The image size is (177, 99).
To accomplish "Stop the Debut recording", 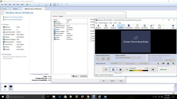I will [121, 70].
